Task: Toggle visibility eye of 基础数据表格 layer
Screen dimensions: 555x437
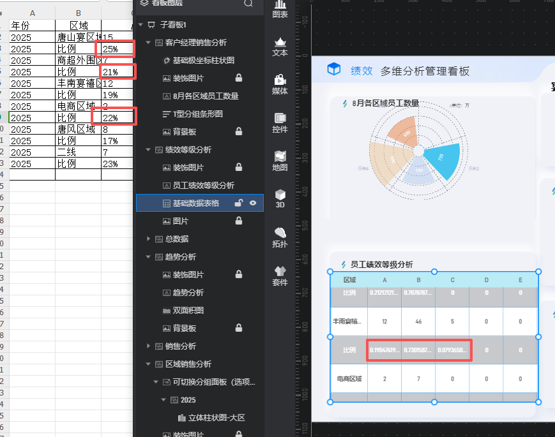Action: [253, 204]
